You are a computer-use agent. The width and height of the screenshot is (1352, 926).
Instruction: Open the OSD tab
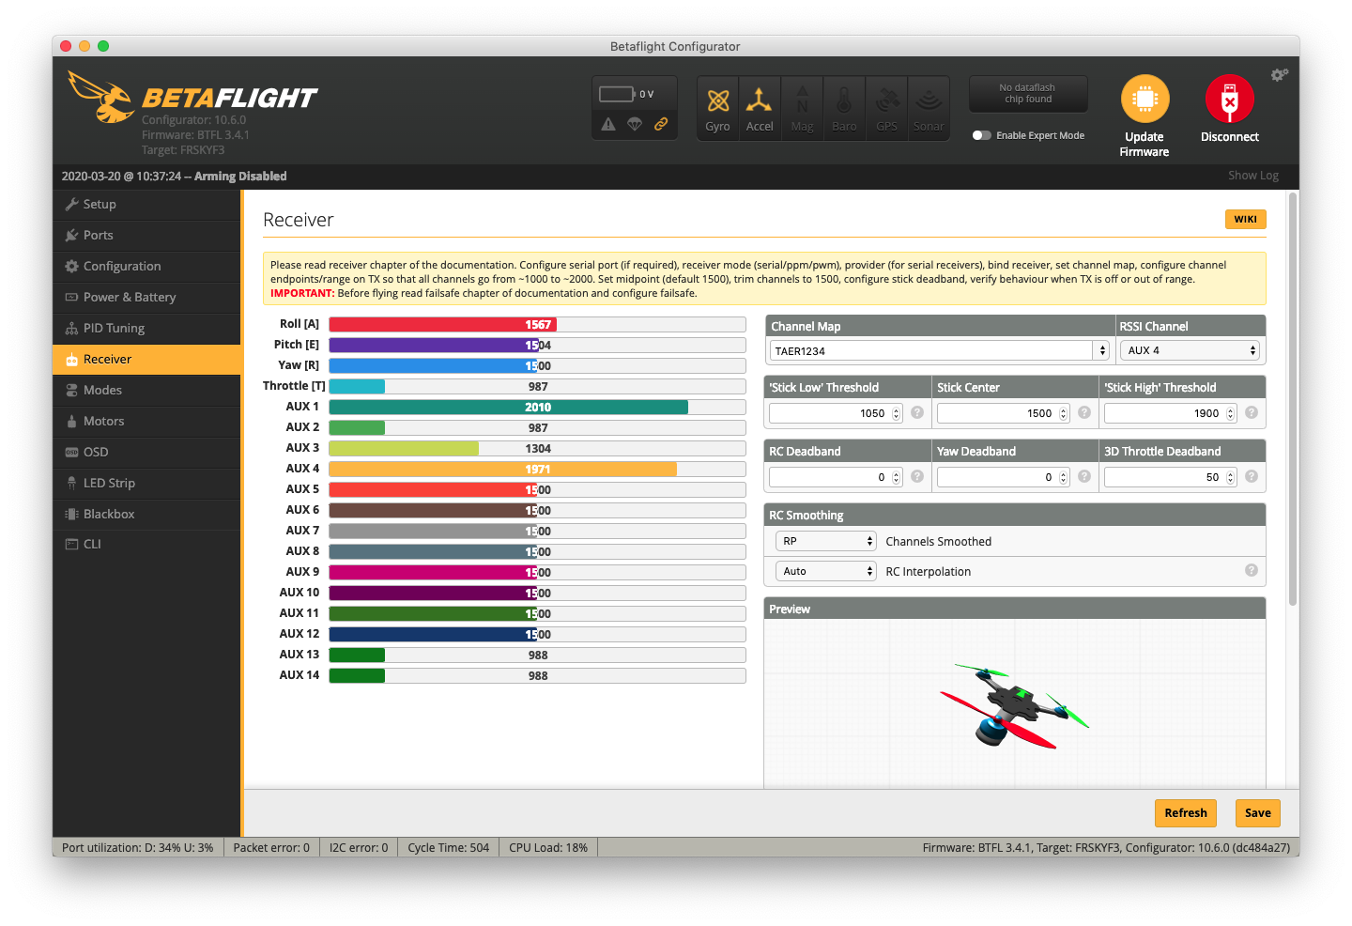(x=146, y=452)
